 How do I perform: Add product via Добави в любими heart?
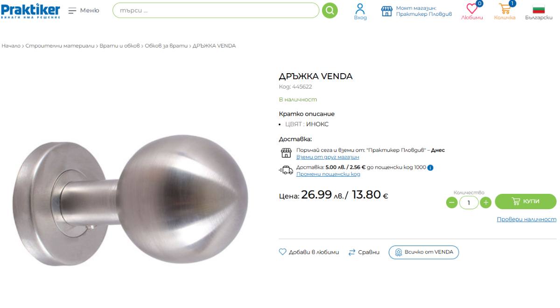(x=282, y=252)
